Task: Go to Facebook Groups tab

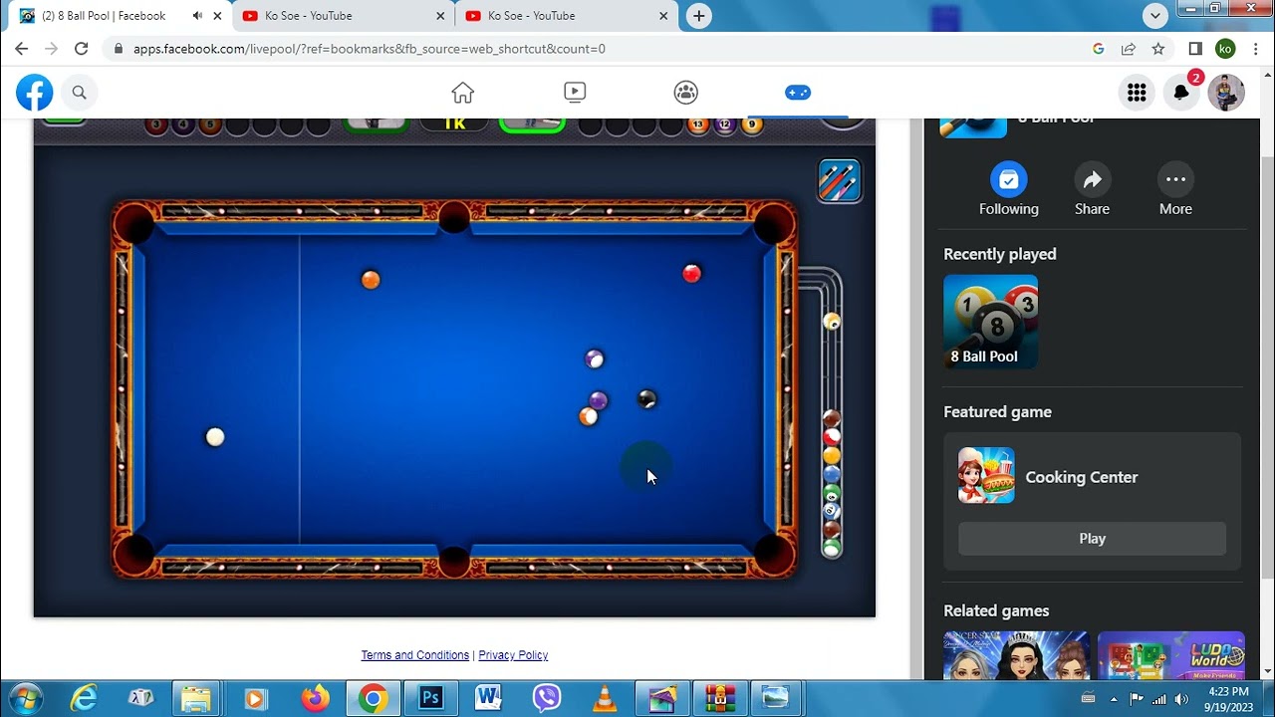Action: (686, 93)
